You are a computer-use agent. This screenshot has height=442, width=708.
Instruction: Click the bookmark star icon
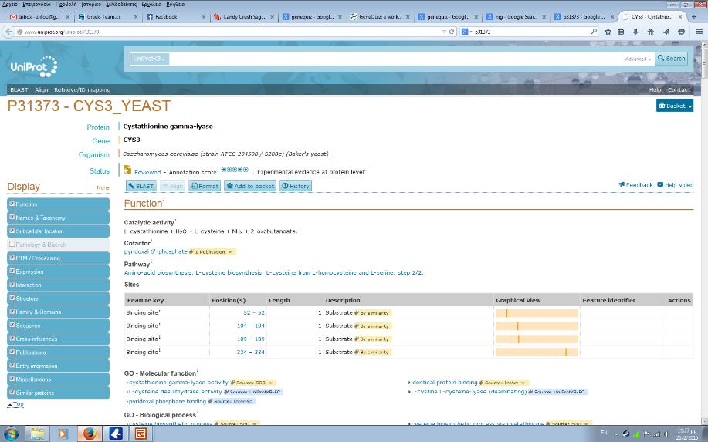(x=608, y=32)
